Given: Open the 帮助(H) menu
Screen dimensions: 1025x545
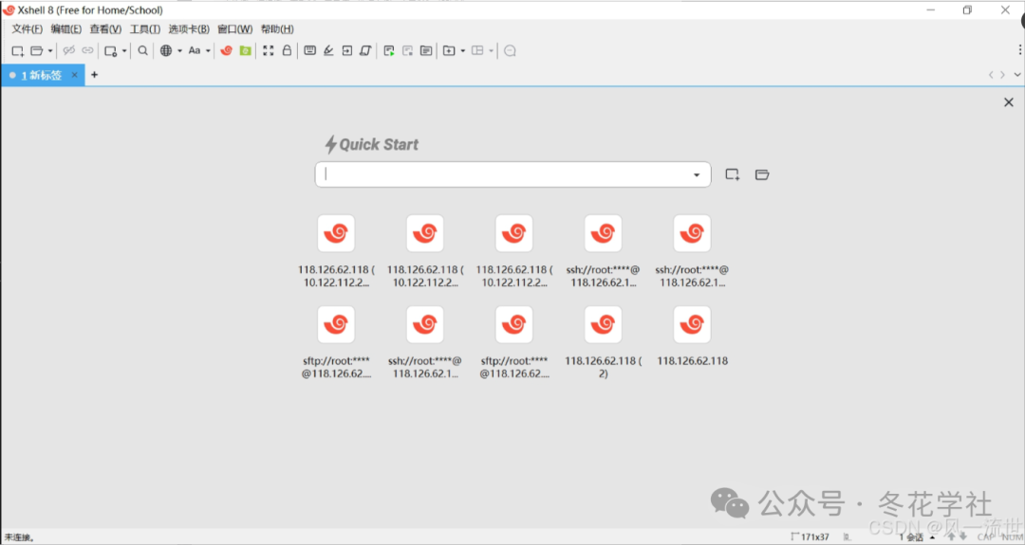Looking at the screenshot, I should (x=277, y=29).
